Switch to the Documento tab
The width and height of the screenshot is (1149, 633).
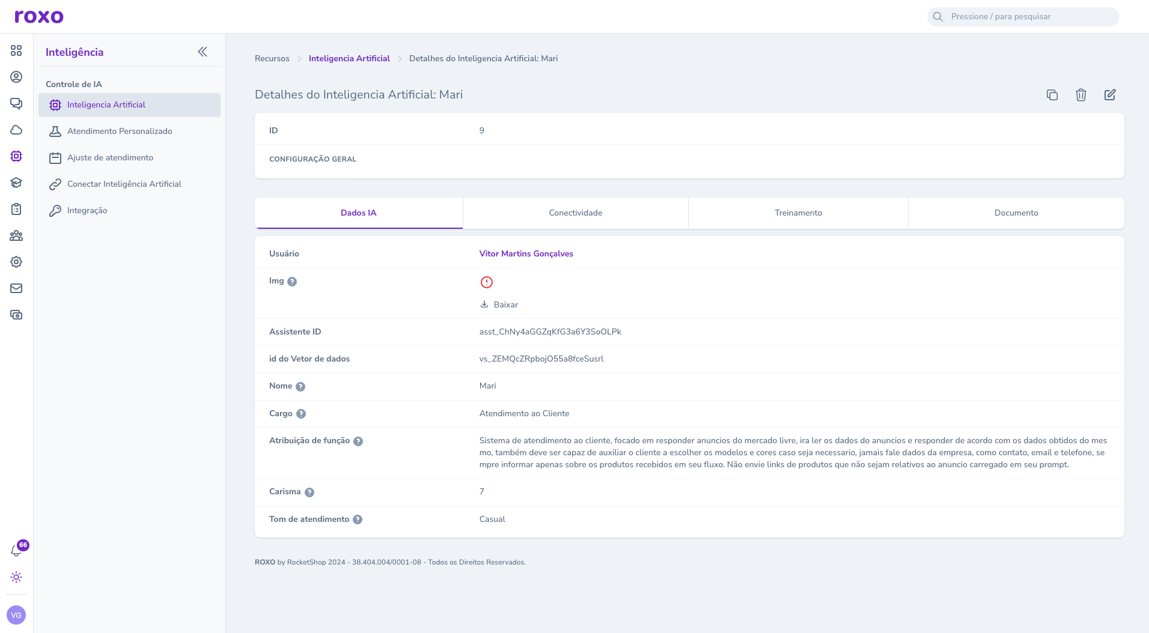(1016, 213)
